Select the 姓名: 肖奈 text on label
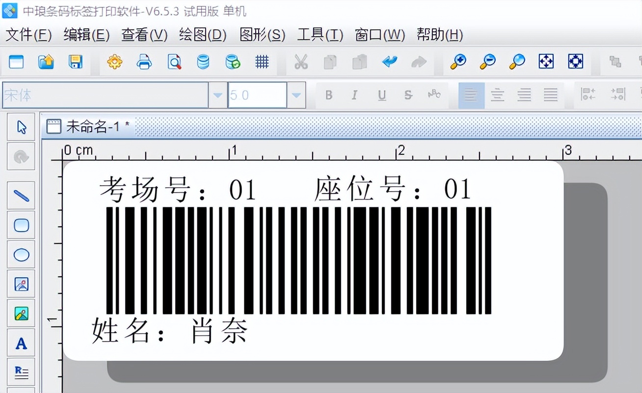Screen dimensions: 642x393 (x=170, y=331)
